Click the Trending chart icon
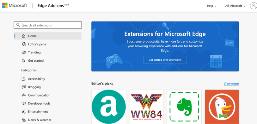Image resolution: width=257 pixels, height=124 pixels. click(24, 52)
